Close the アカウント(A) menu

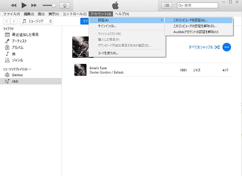click(x=101, y=14)
